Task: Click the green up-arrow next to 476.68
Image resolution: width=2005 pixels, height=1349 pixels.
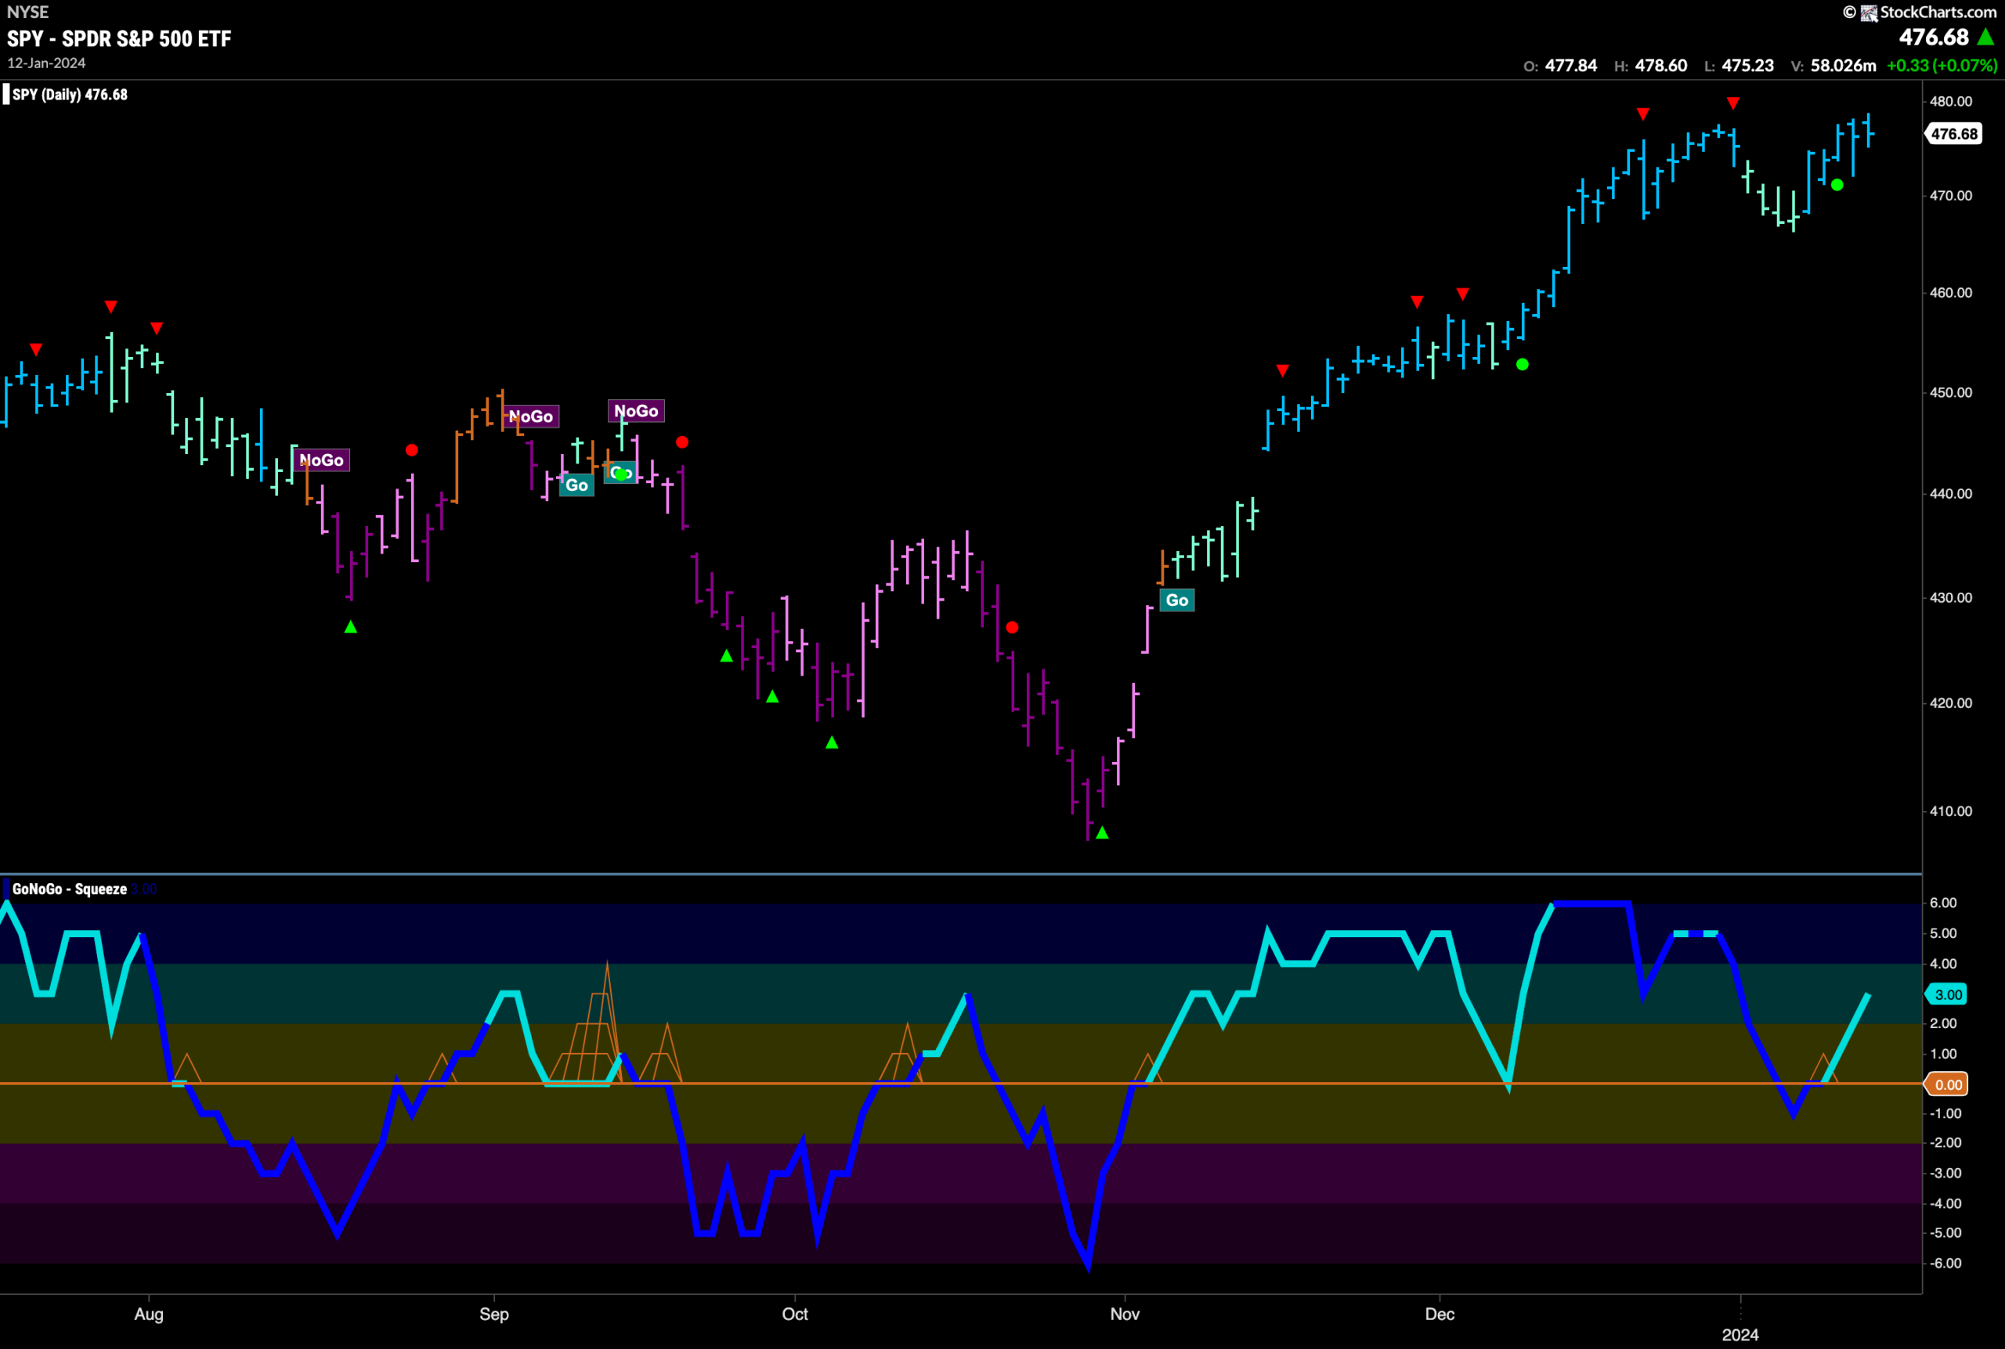Action: (x=1986, y=37)
